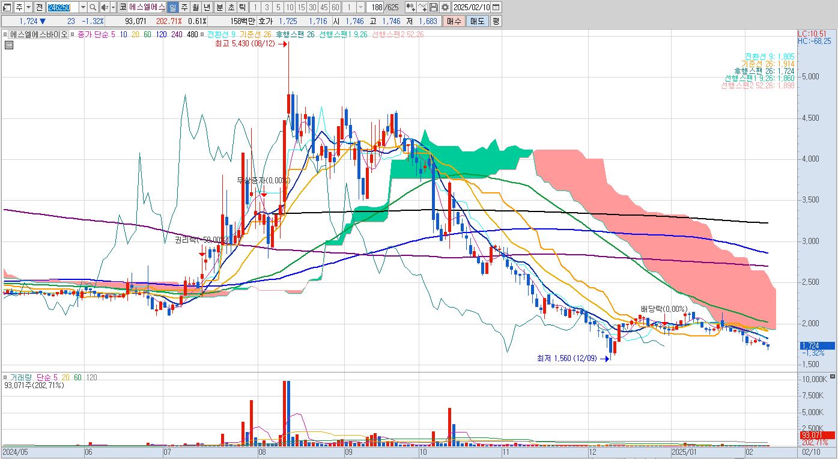Select the 년 yearly period tab
Screen dimensions: 838x459
pos(207,7)
